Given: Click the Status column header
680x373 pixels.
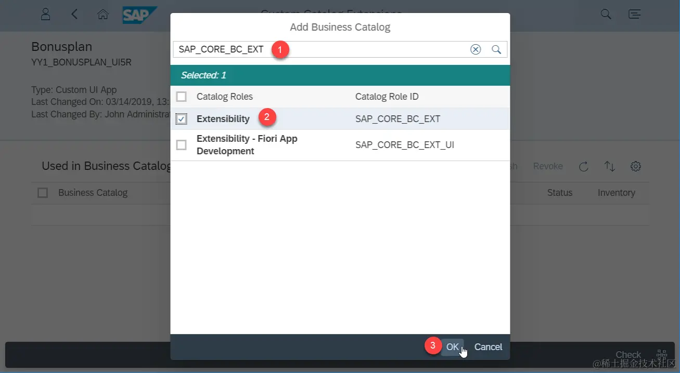Looking at the screenshot, I should pos(560,193).
